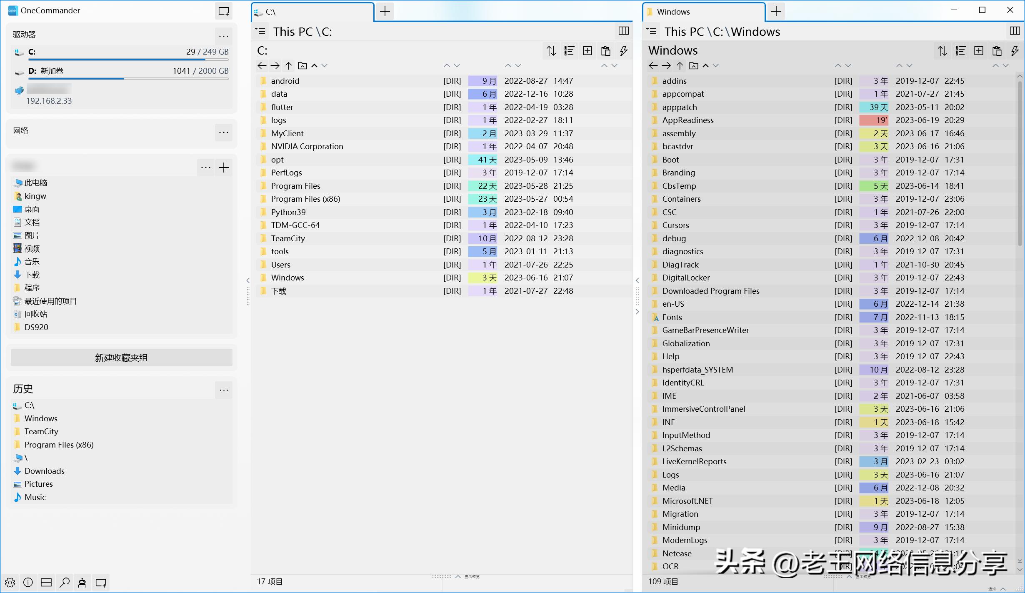Screen dimensions: 1025x593
Task: Add a new tab next to Windows tab
Action: [776, 11]
